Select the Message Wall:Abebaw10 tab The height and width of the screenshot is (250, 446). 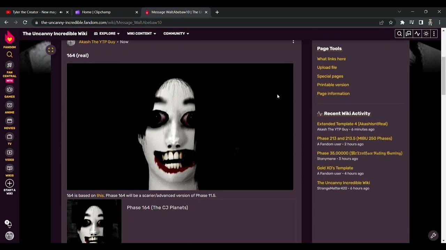point(176,12)
